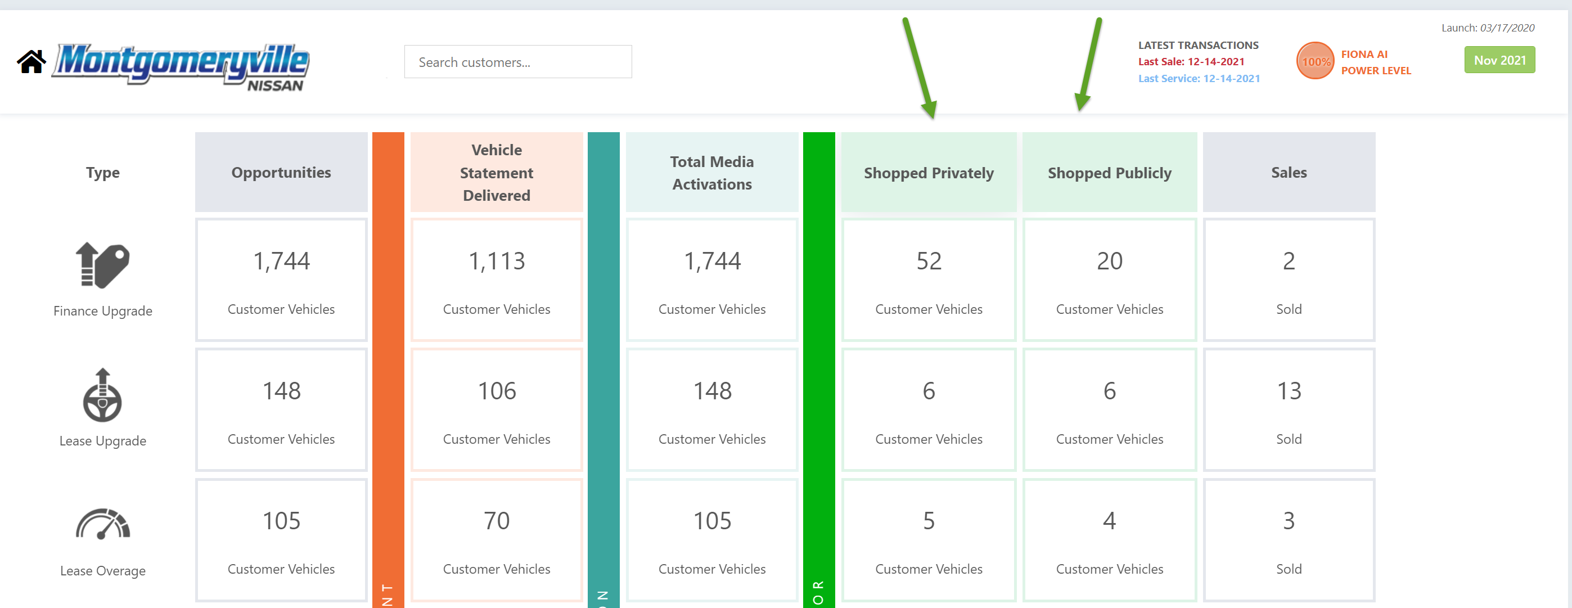Open the Nov 2021 month selector
This screenshot has width=1572, height=608.
[1499, 60]
